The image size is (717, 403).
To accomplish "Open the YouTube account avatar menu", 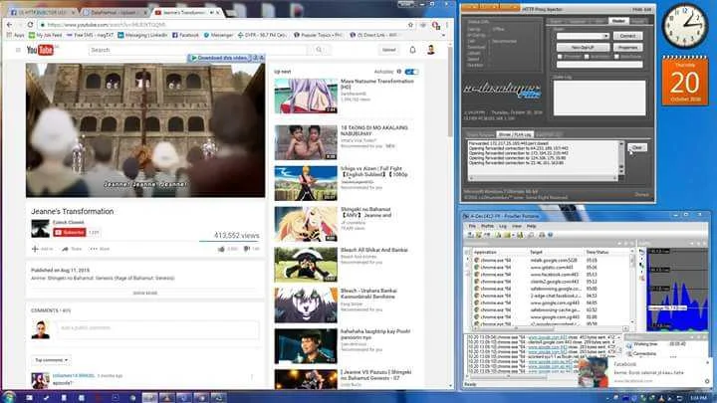I will [431, 50].
